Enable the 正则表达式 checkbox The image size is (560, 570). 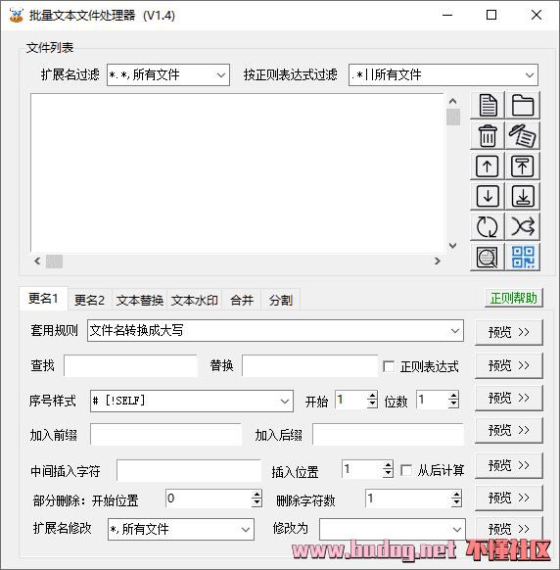[x=389, y=366]
